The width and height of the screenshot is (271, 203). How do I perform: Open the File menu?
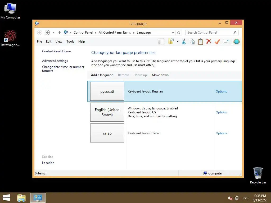pos(39,41)
